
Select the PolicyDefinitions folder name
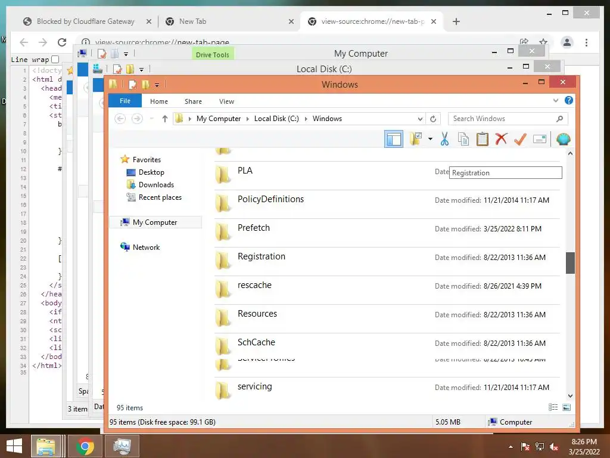[x=270, y=199]
